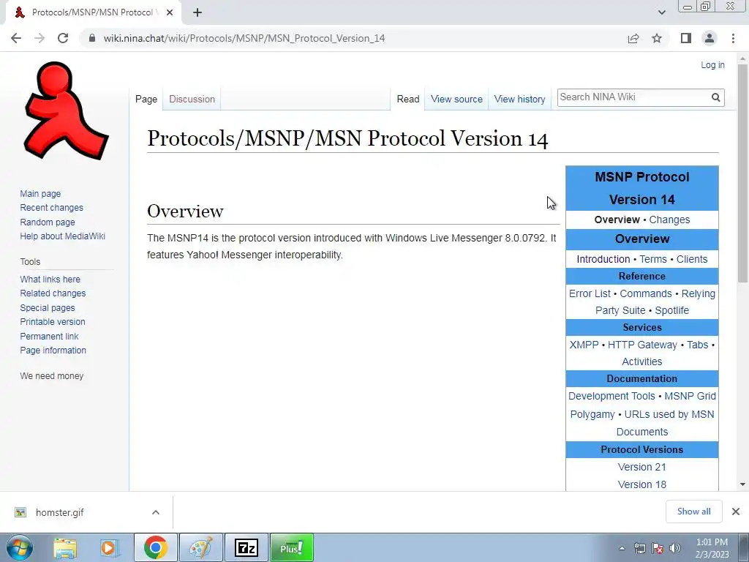Select the Page tab
Screen dimensions: 749x562
pyautogui.click(x=146, y=100)
